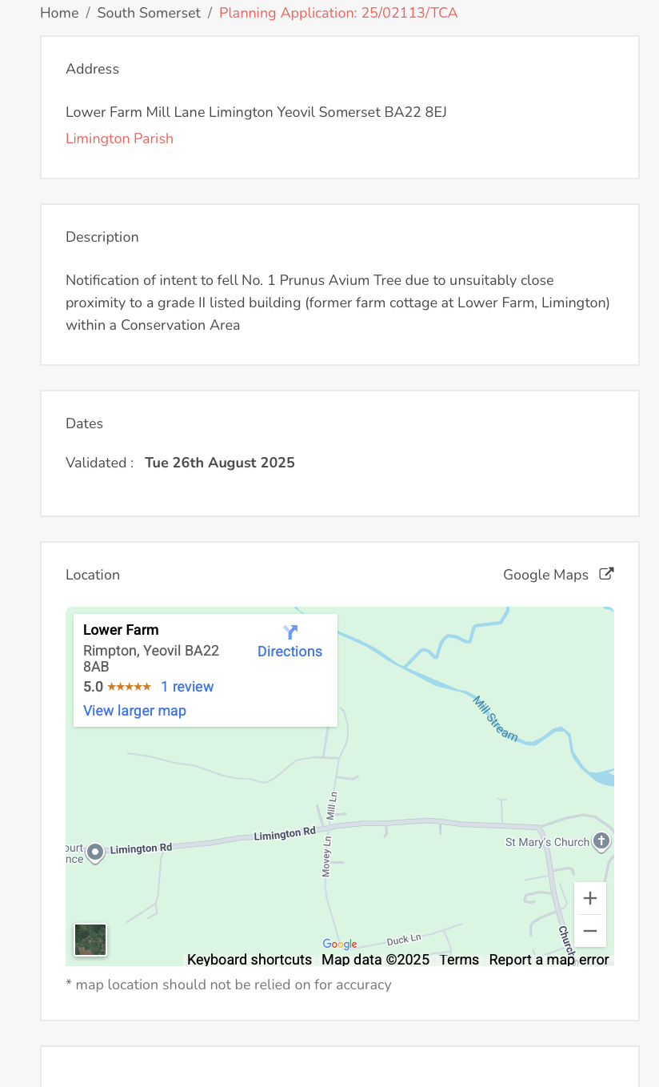Zoom out on the map

pos(590,931)
